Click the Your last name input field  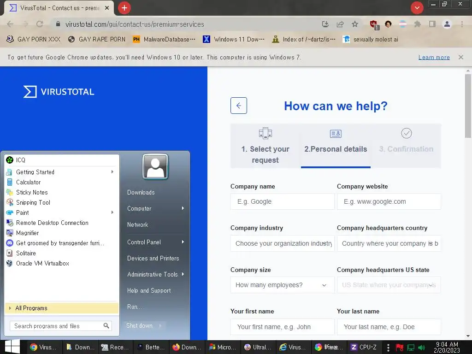pyautogui.click(x=389, y=327)
